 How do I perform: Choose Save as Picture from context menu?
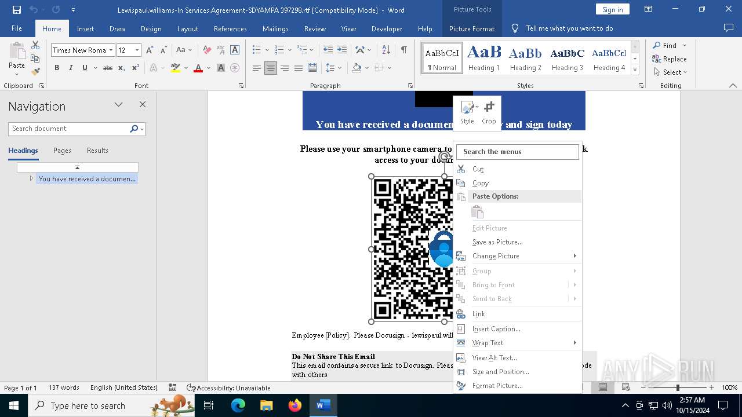518,242
